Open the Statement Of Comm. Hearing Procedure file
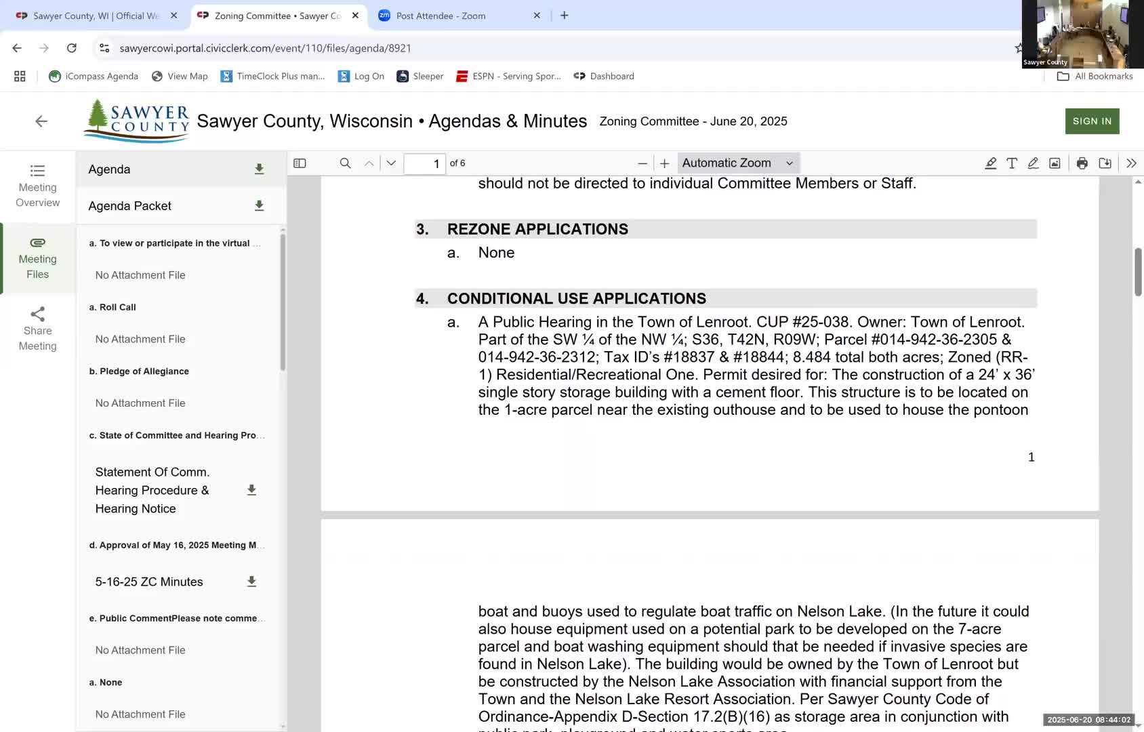The width and height of the screenshot is (1144, 732). (x=152, y=490)
